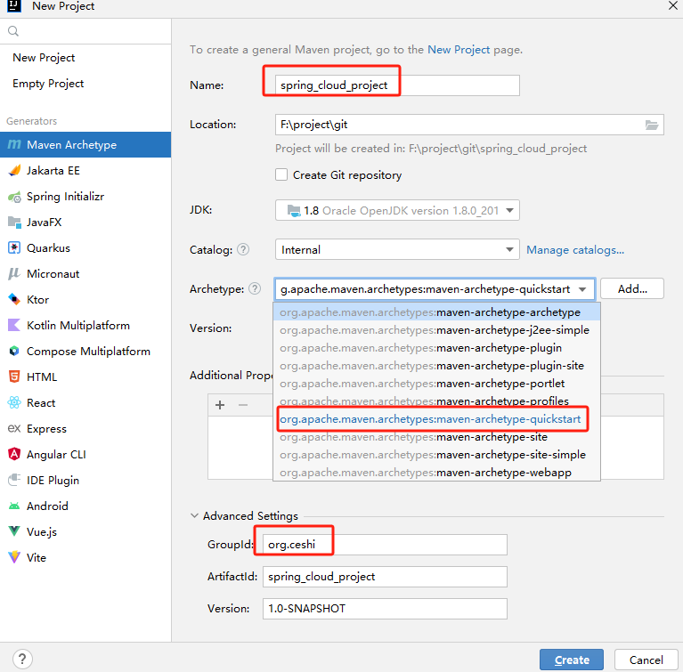This screenshot has height=672, width=683.
Task: Toggle the Archetype combo box arrow
Action: [x=582, y=289]
